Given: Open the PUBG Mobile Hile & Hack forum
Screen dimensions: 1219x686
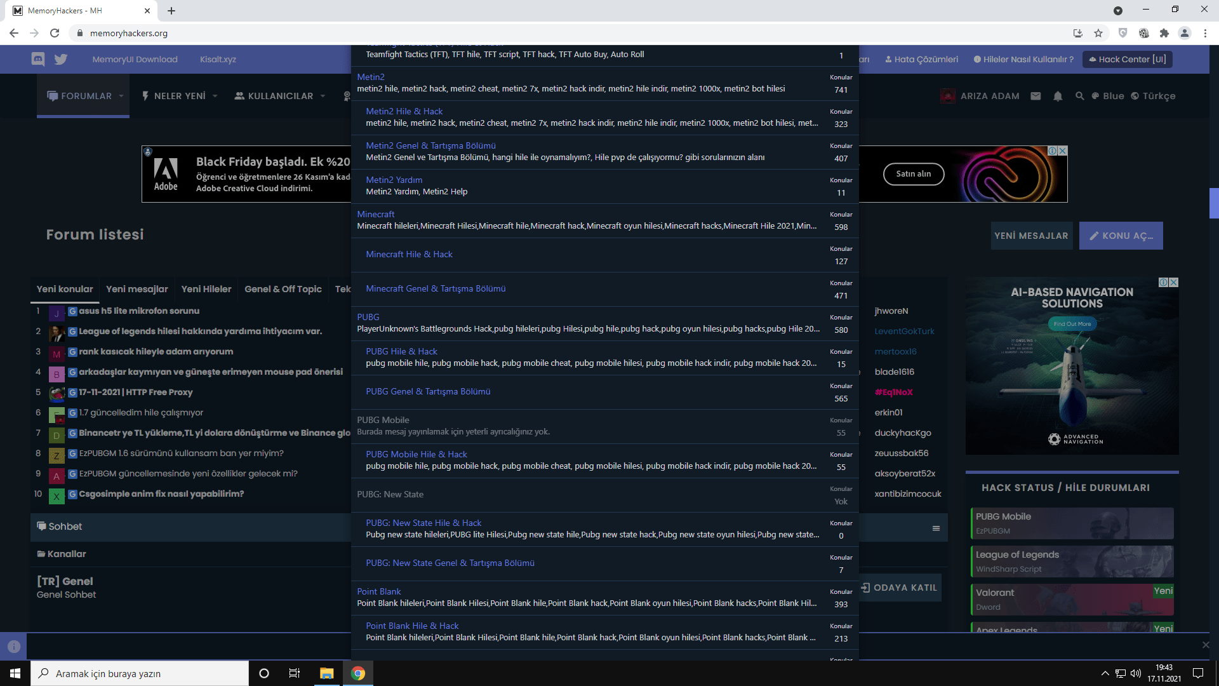Looking at the screenshot, I should (x=416, y=454).
